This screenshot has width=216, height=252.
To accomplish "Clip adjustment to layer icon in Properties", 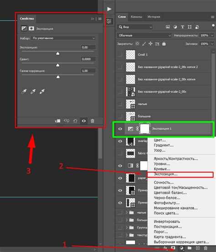I will point(57,121).
